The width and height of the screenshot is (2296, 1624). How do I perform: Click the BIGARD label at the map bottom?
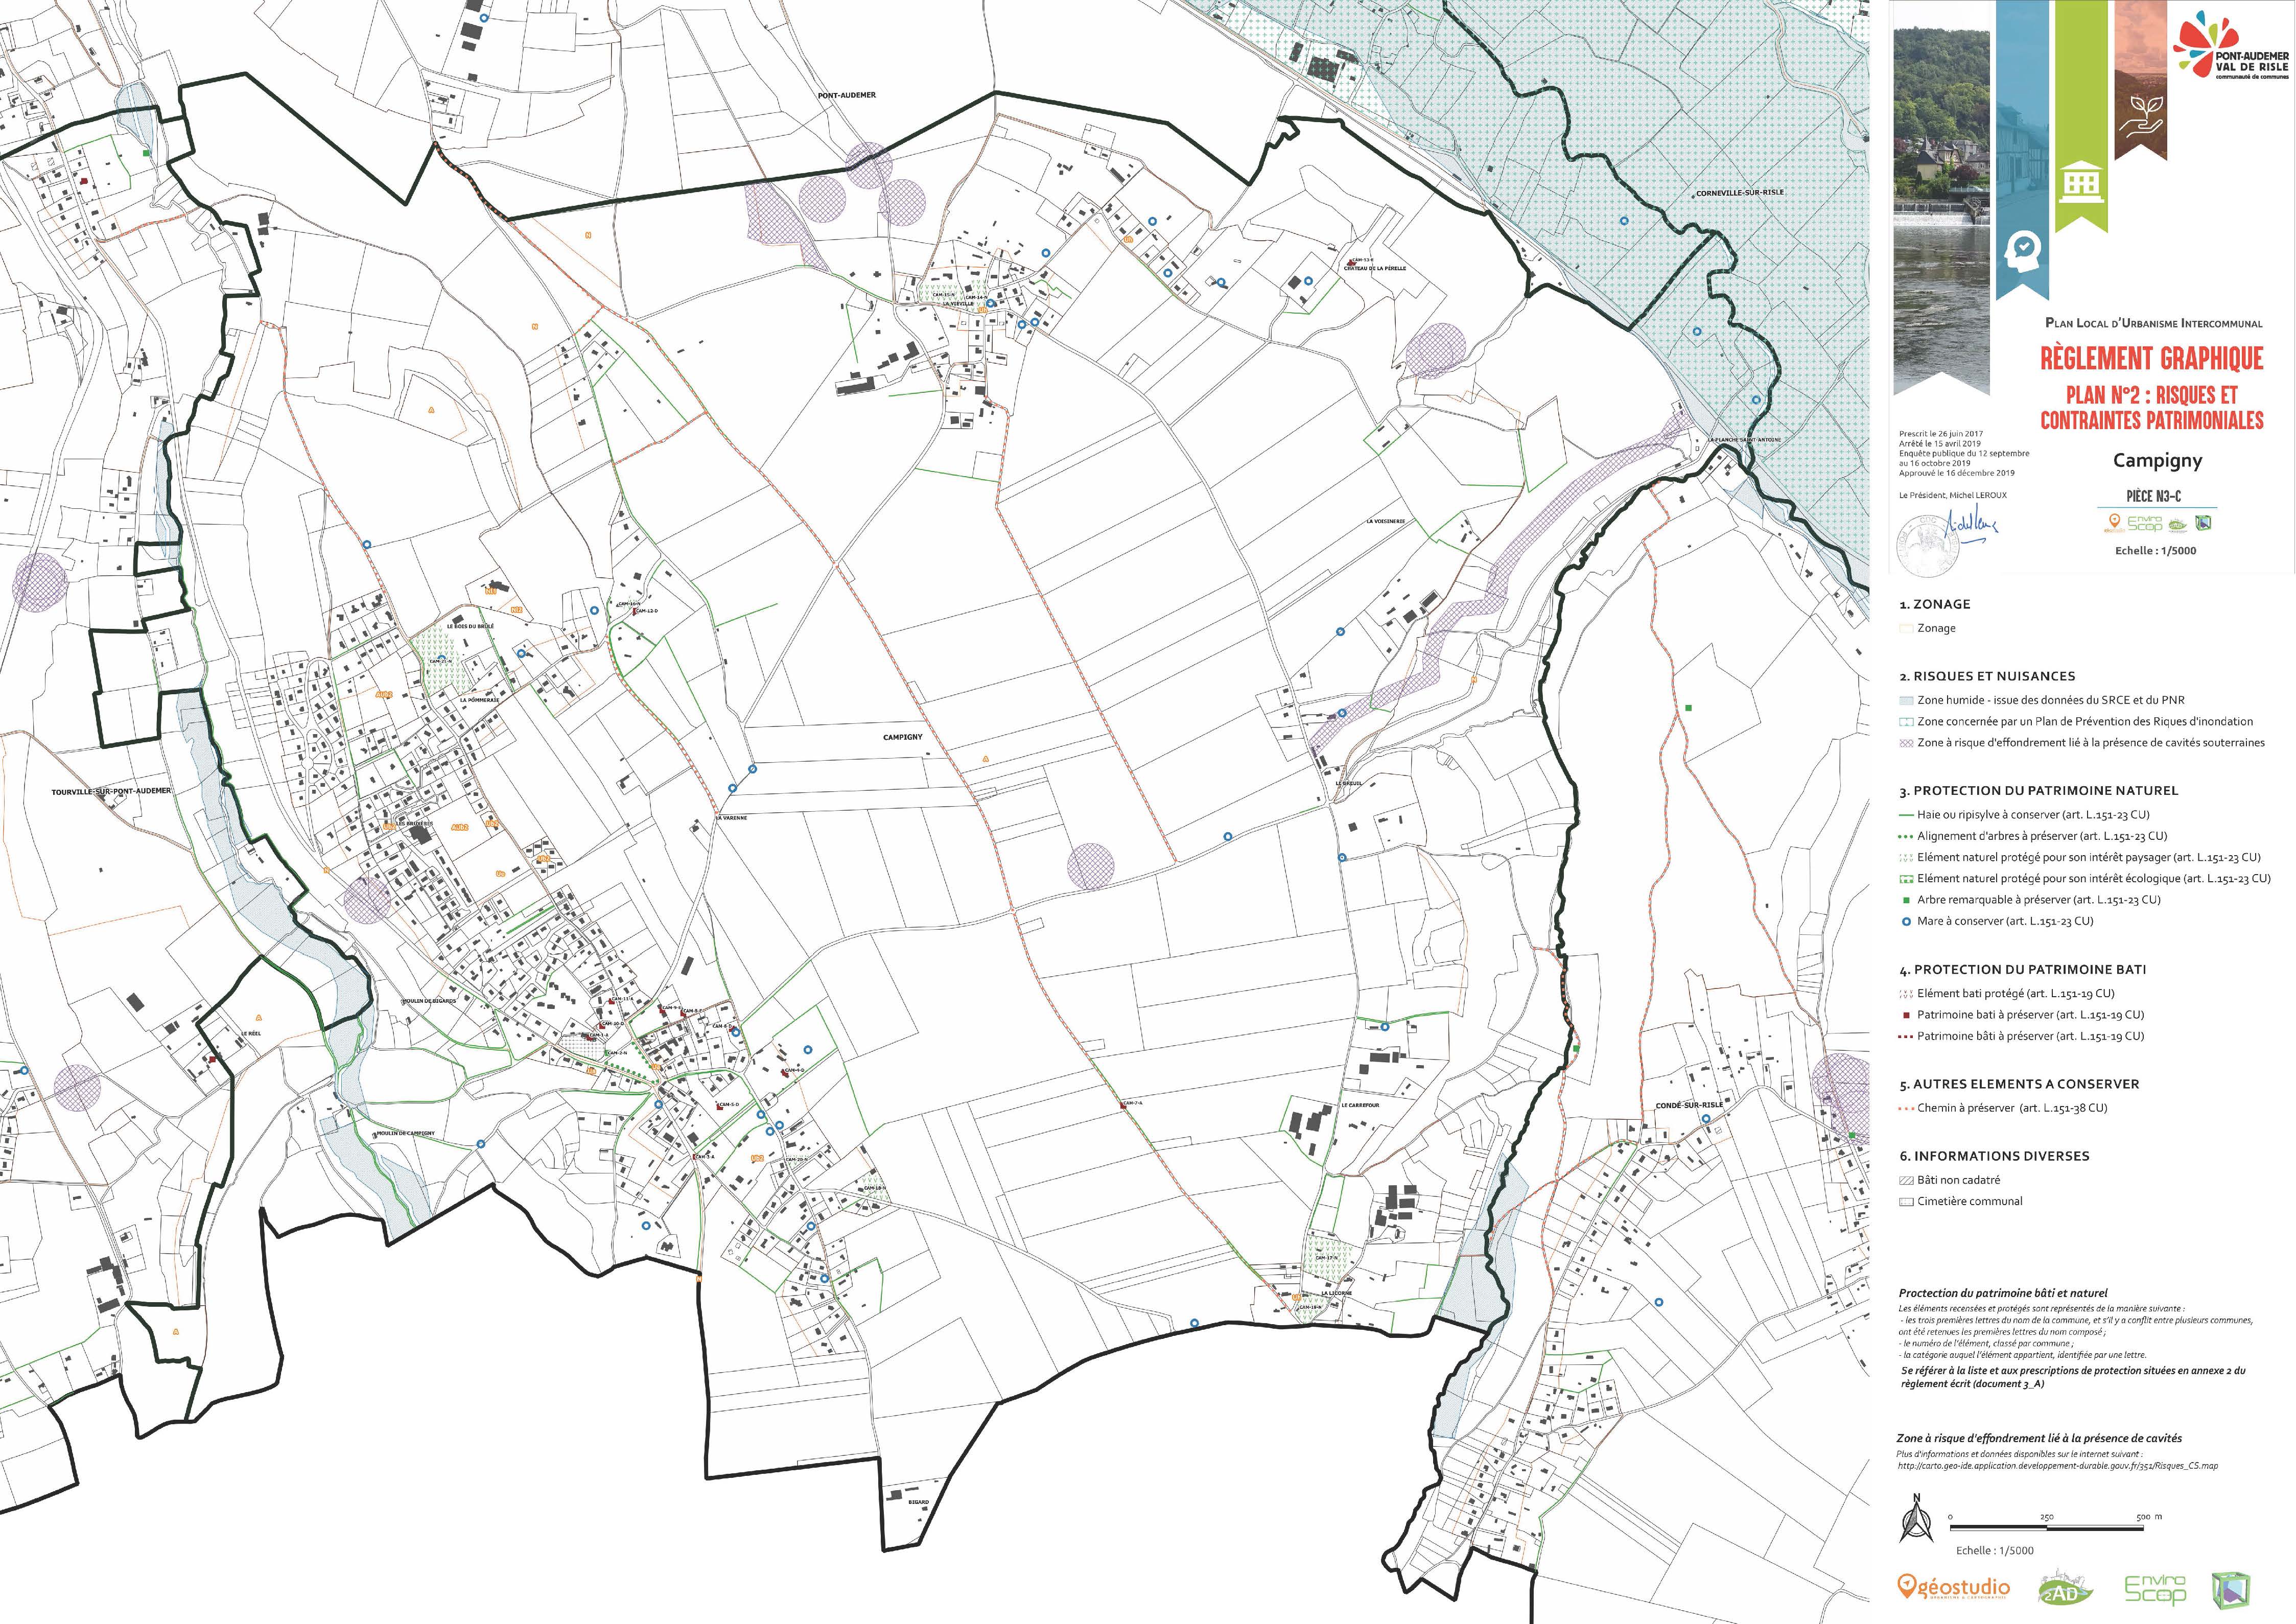[919, 1502]
